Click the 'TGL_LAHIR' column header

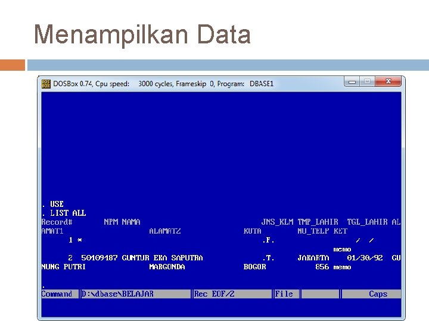[367, 222]
